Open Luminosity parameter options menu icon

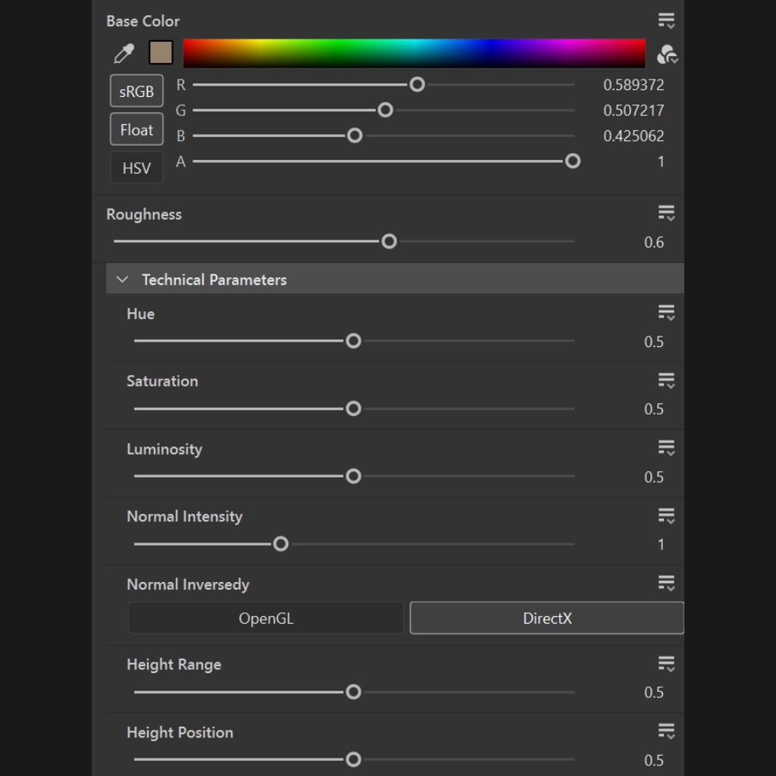pyautogui.click(x=666, y=448)
